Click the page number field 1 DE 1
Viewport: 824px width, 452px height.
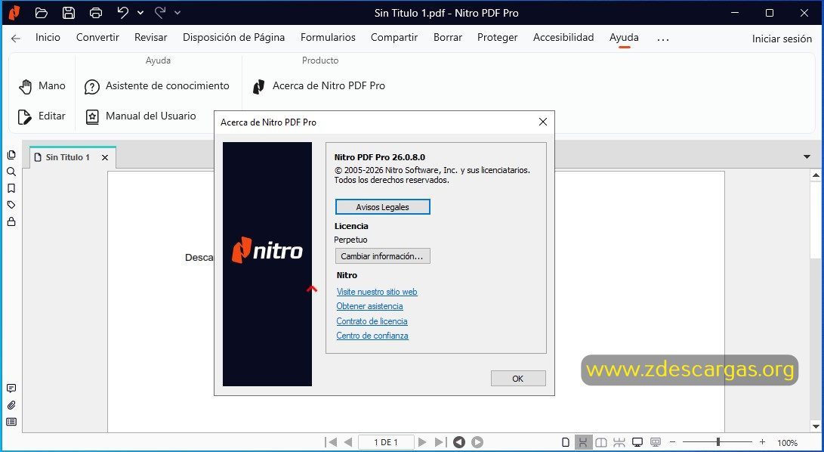pos(386,442)
